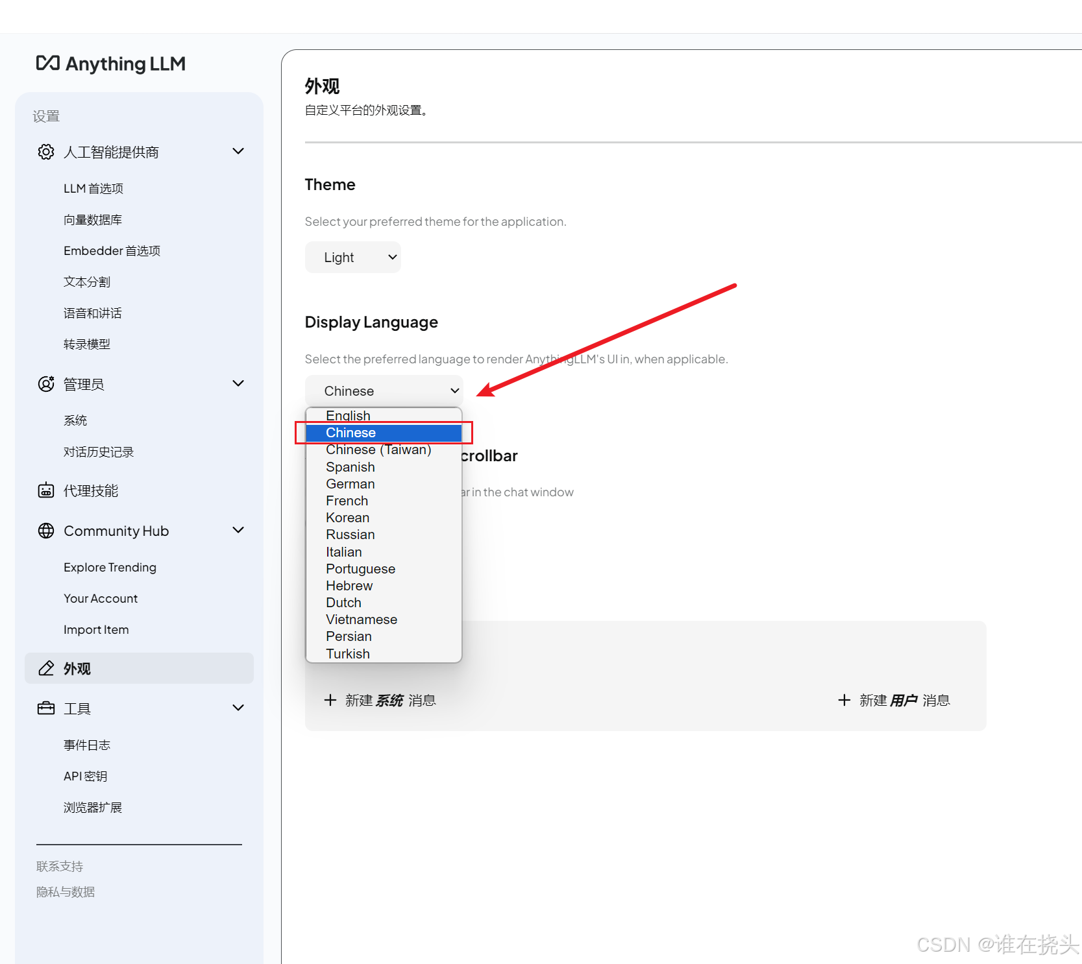Screen dimensions: 1082x964
Task: Select Chinese (Taiwan) language option
Action: (384, 450)
